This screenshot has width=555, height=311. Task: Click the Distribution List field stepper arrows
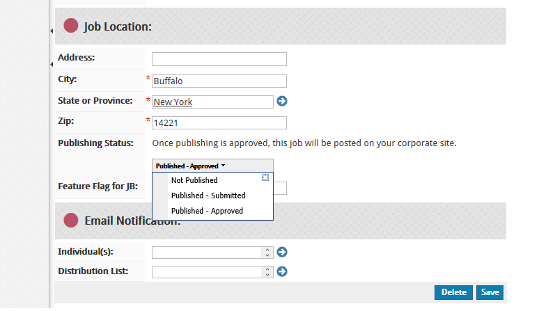click(267, 272)
